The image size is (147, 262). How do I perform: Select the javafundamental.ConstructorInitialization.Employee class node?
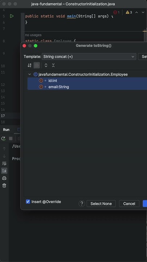point(83,74)
